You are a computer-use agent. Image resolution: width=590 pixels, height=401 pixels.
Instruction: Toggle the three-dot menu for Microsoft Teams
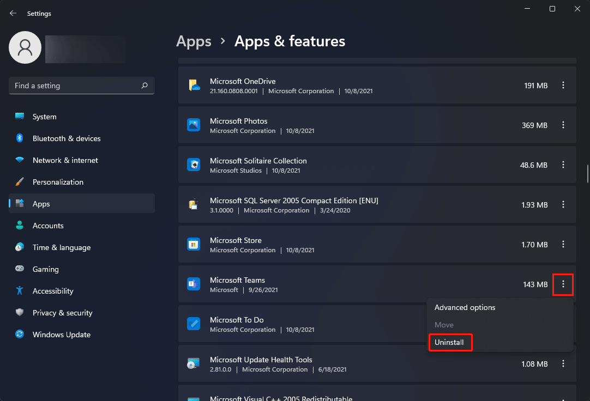[x=563, y=284]
